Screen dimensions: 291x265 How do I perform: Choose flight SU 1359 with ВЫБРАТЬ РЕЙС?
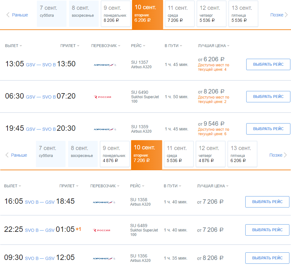point(268,129)
